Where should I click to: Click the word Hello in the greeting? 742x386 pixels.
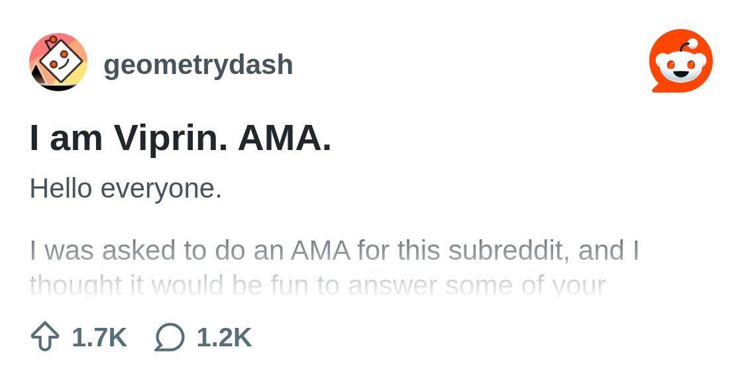tap(60, 188)
